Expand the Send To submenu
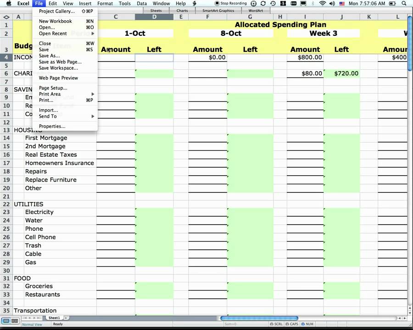 [x=65, y=116]
